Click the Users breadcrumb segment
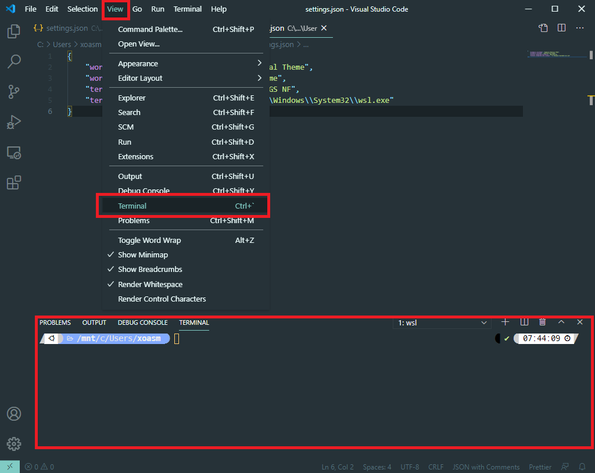Viewport: 595px width, 473px height. [x=62, y=44]
